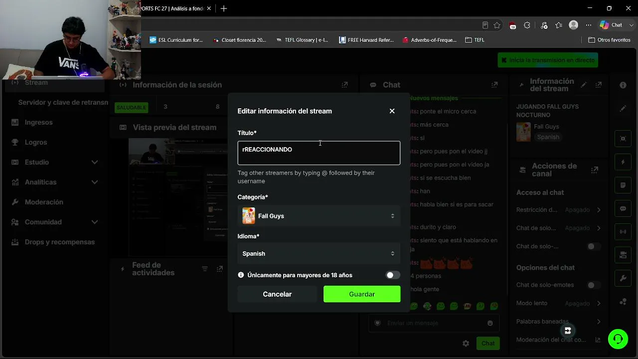Click the Chat send button
Screen dimensions: 638x359
[x=488, y=343]
